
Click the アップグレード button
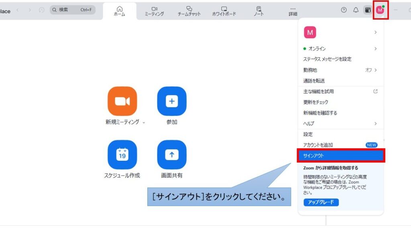tap(321, 202)
